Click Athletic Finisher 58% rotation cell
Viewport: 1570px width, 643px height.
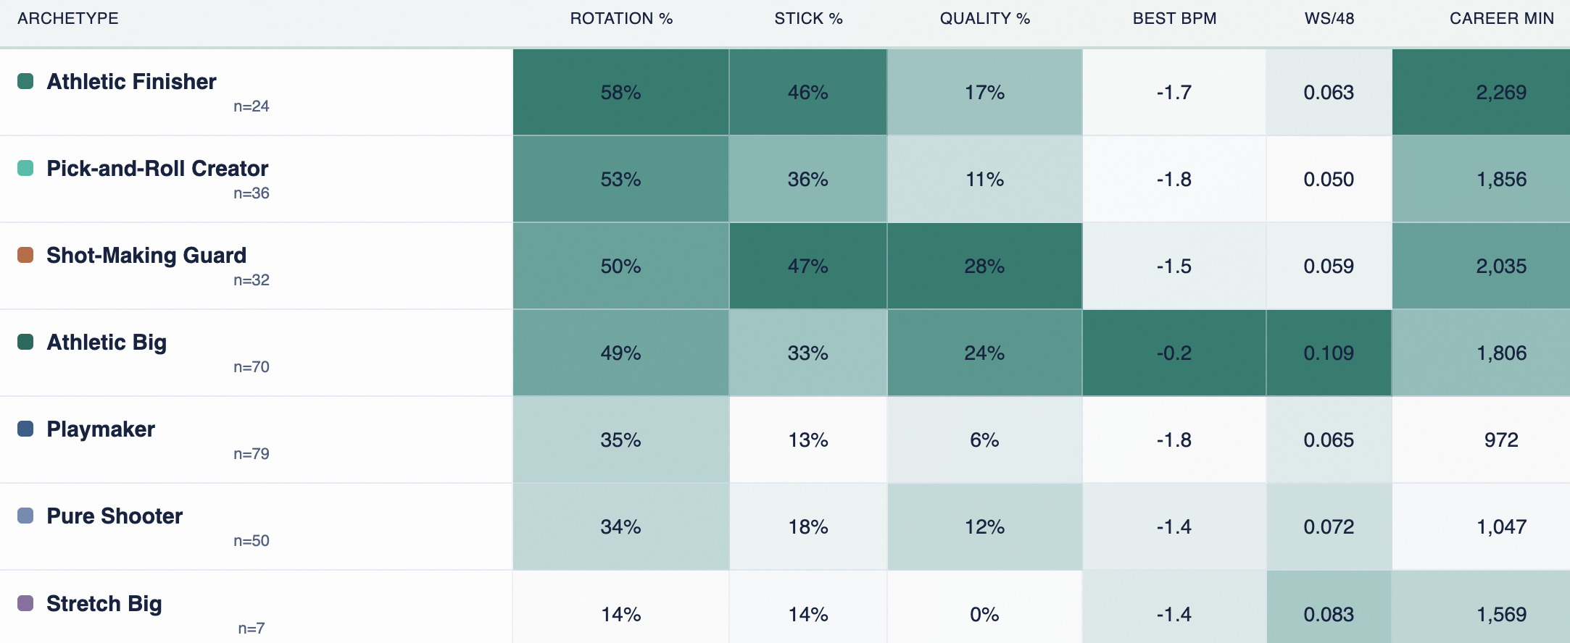[621, 92]
